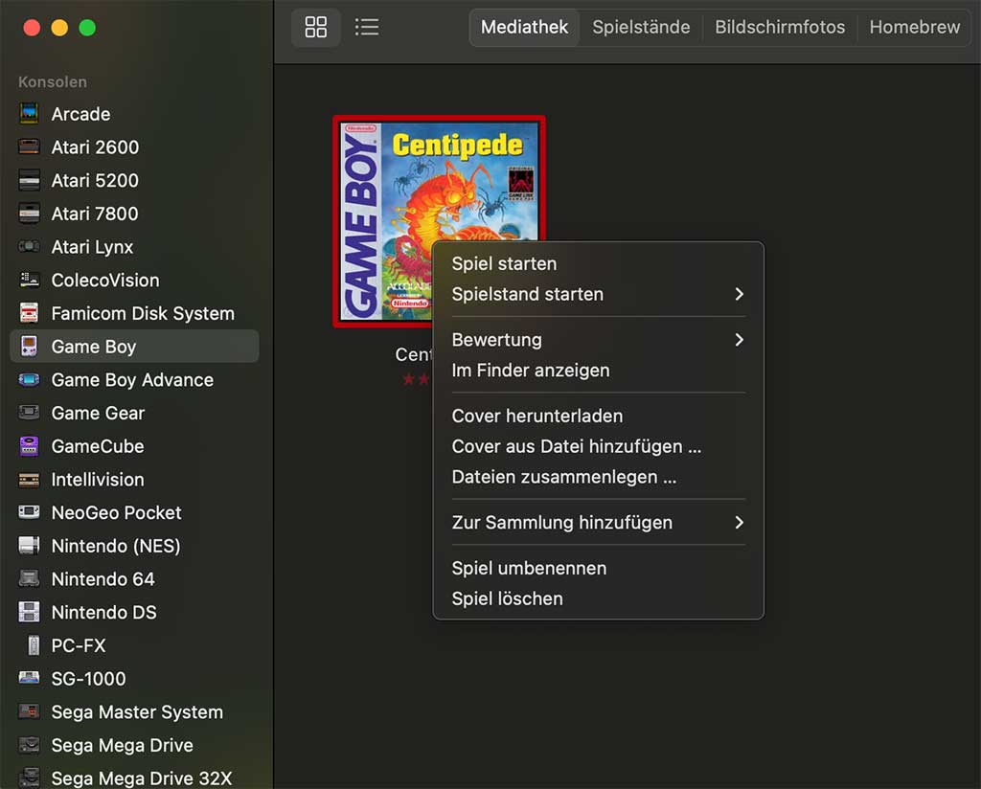Click the Atari 5200 console icon
Image resolution: width=981 pixels, height=789 pixels.
29,180
